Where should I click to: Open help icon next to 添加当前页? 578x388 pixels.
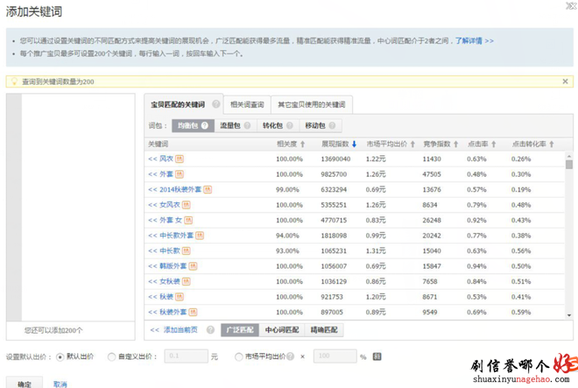tap(210, 329)
